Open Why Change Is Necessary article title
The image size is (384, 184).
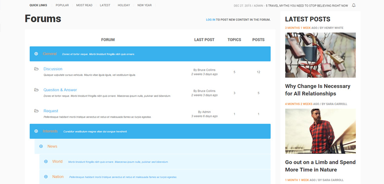coord(318,90)
